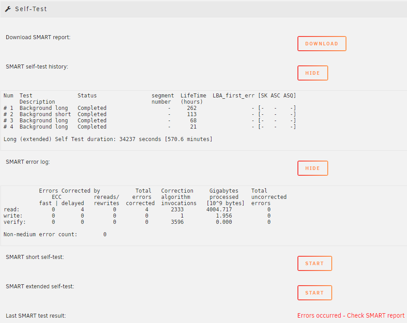Click read correction algorithm invocations 2333
The width and height of the screenshot is (407, 323).
177,210
